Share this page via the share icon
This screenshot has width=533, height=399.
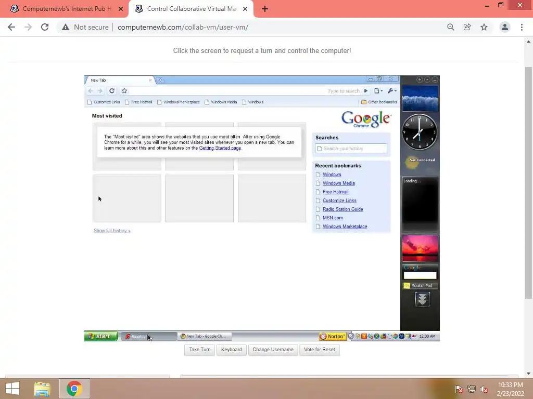[x=467, y=27]
